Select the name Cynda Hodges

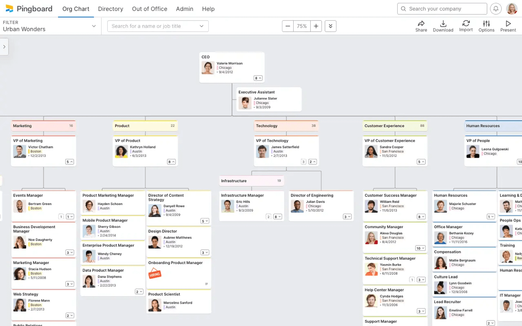(391, 296)
